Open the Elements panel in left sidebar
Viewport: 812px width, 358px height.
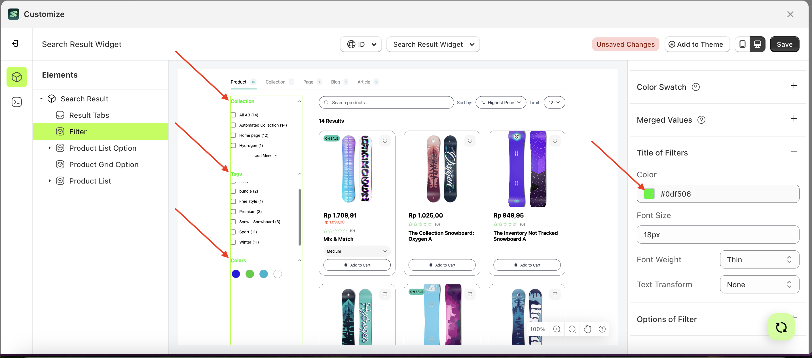[x=16, y=76]
